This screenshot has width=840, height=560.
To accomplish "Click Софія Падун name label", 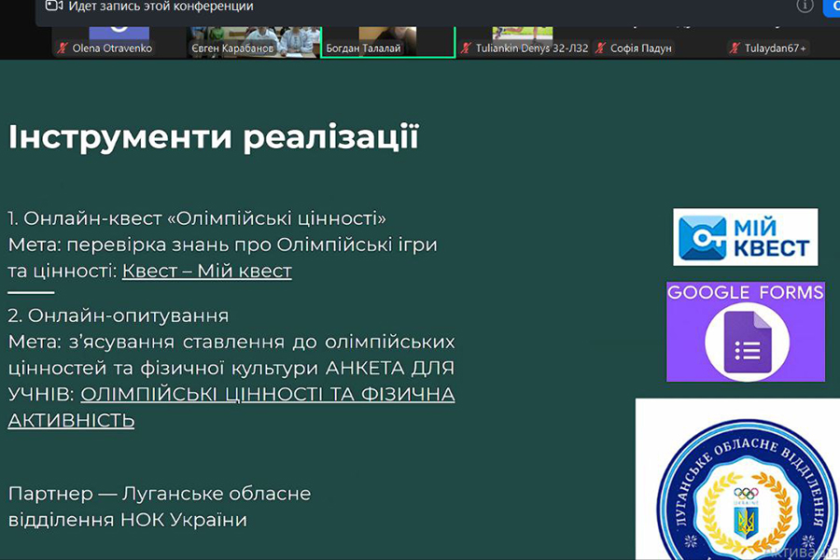I will point(640,49).
